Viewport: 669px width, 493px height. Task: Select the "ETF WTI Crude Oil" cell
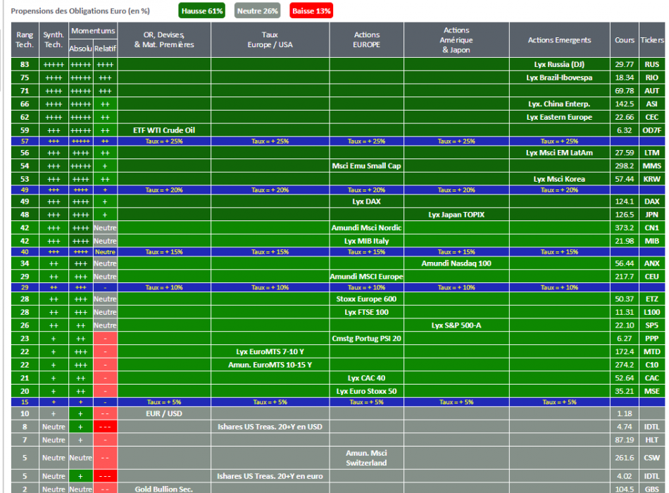click(164, 130)
